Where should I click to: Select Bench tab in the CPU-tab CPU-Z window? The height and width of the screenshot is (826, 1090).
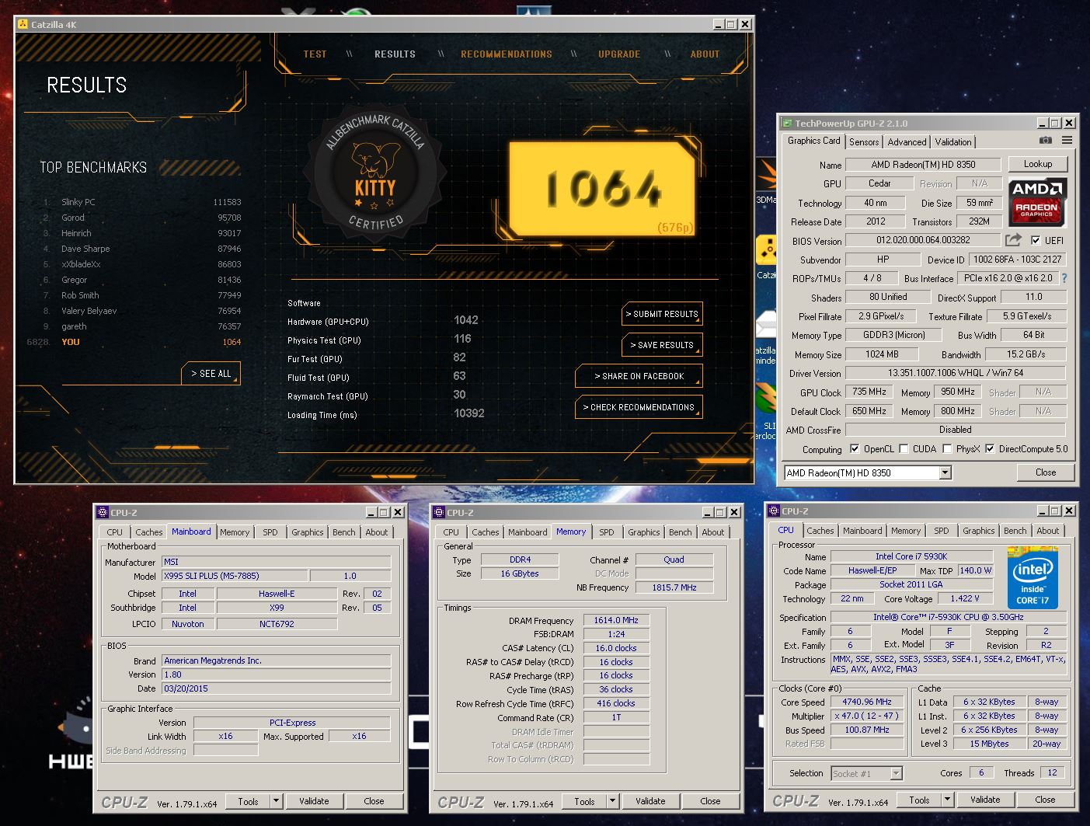click(x=1015, y=531)
